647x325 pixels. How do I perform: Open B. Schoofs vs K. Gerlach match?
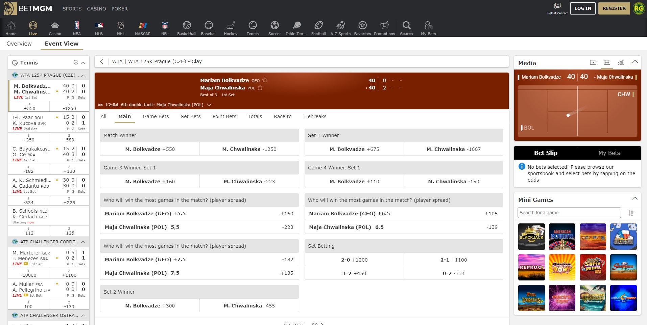tap(49, 216)
